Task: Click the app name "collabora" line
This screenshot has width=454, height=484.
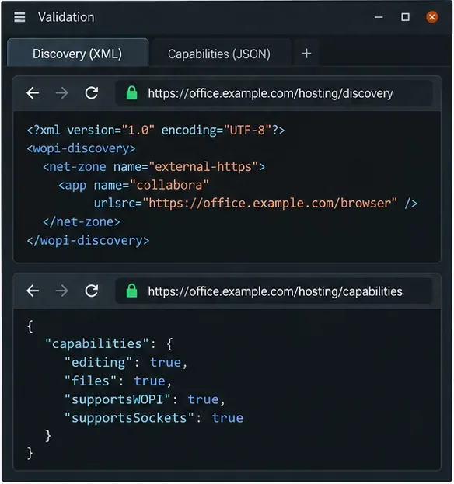Action: tap(134, 185)
